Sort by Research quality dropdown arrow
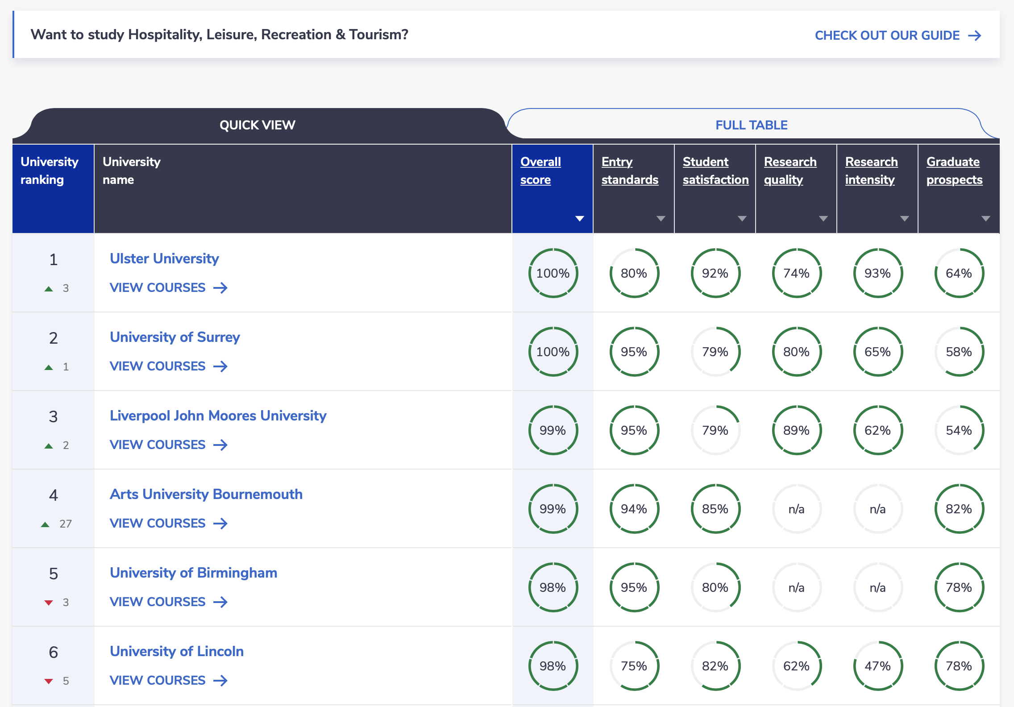 point(823,219)
